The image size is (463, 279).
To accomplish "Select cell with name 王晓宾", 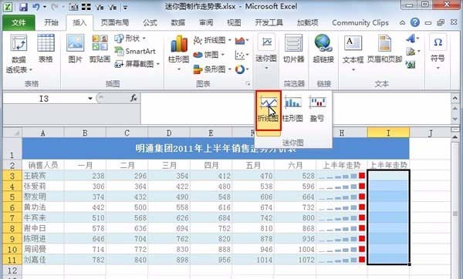I will (43, 176).
